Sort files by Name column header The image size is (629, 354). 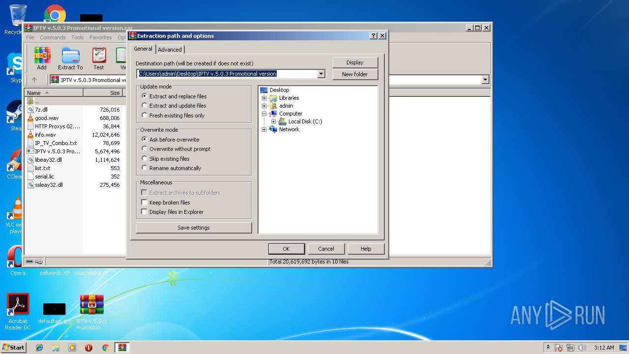tap(54, 92)
